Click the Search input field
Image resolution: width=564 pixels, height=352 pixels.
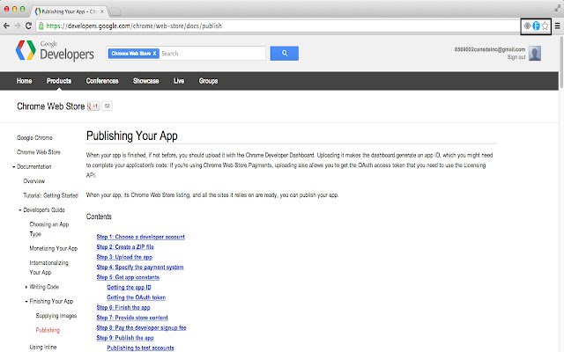pos(212,54)
